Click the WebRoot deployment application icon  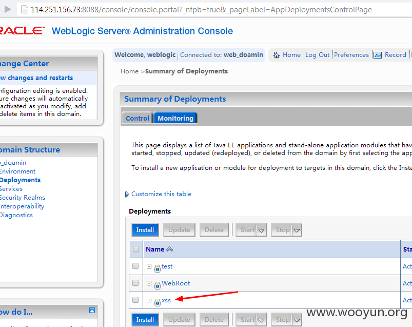158,285
